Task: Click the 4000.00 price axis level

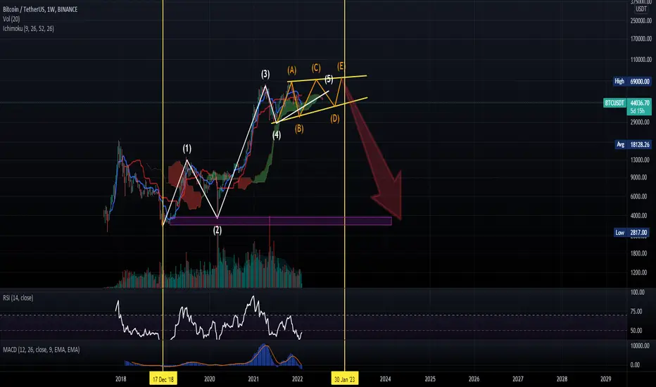Action: point(639,215)
